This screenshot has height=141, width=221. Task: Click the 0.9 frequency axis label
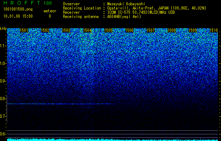coord(3,81)
